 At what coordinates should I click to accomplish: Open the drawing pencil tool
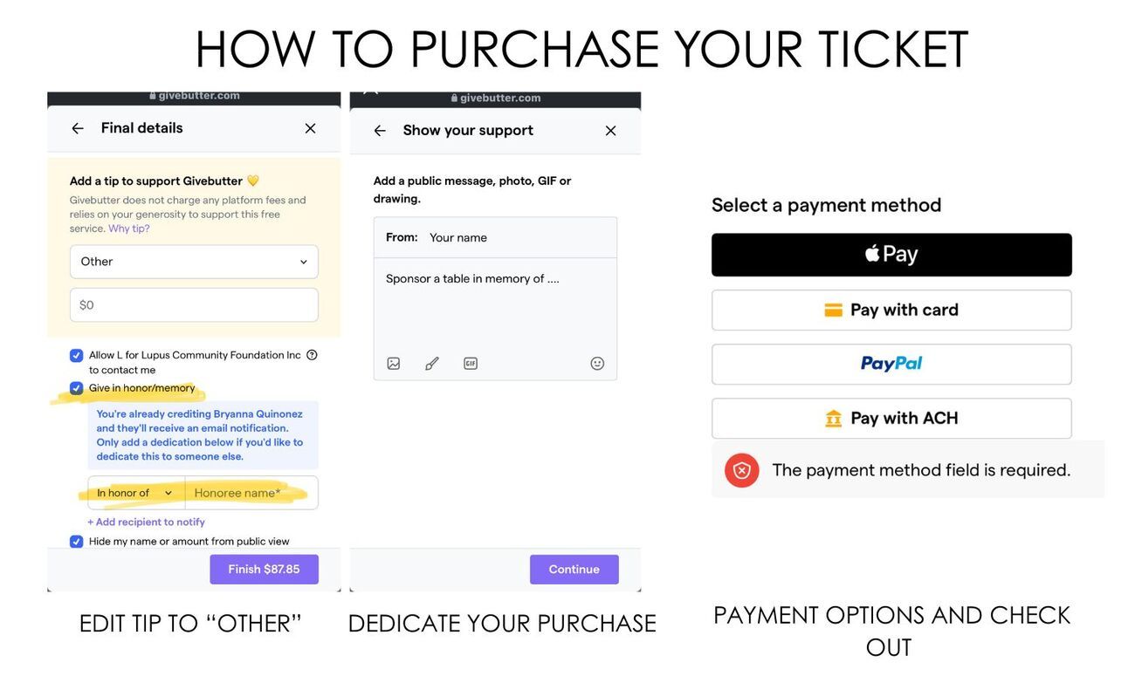tap(432, 364)
